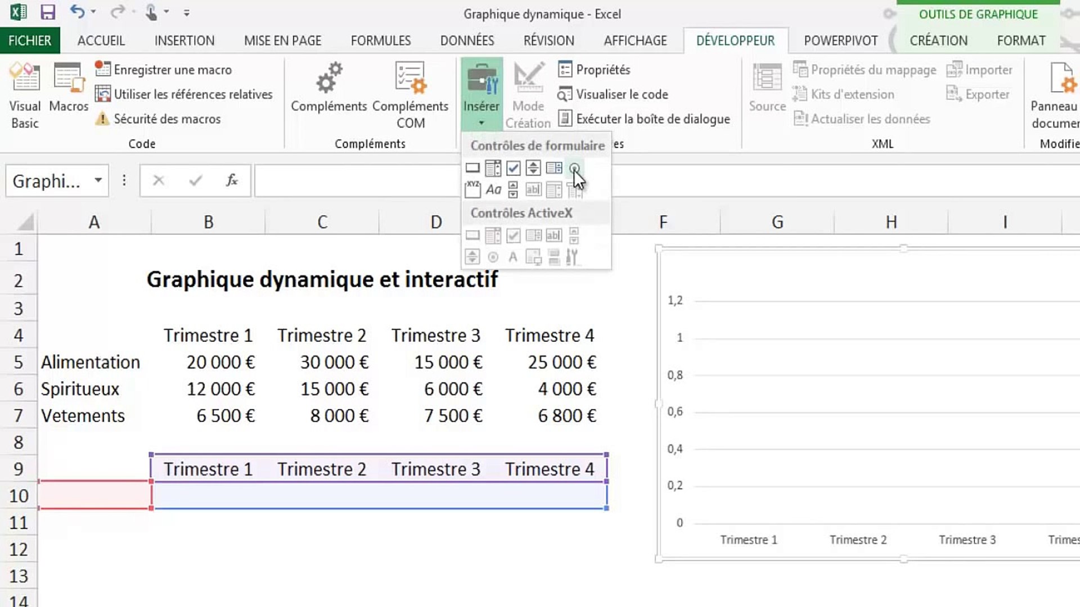Save the workbook with the floppy icon
This screenshot has height=607, width=1080.
click(x=48, y=12)
